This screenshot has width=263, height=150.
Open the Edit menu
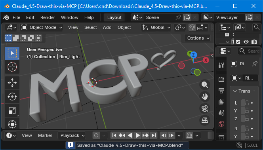point(30,17)
